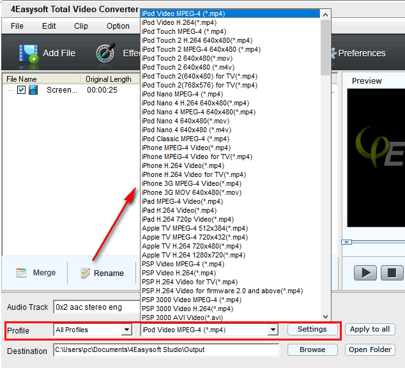Click the Rename button label
Image resolution: width=405 pixels, height=368 pixels.
[x=109, y=273]
